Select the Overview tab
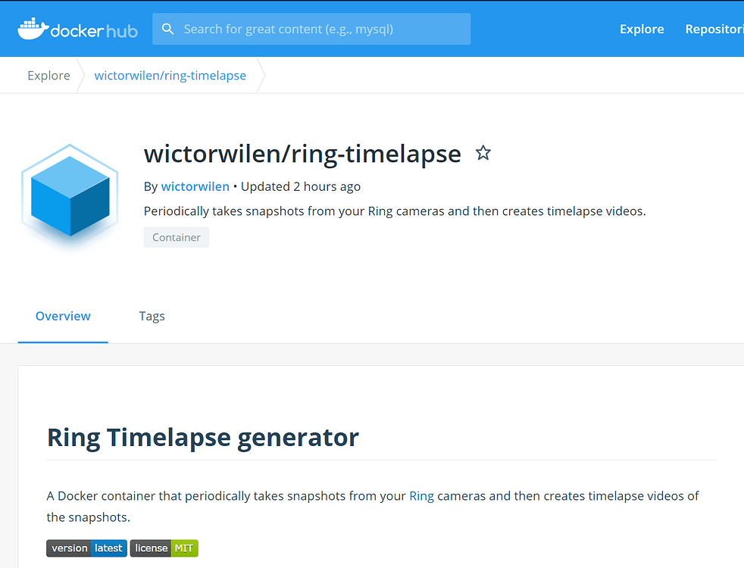 point(63,316)
